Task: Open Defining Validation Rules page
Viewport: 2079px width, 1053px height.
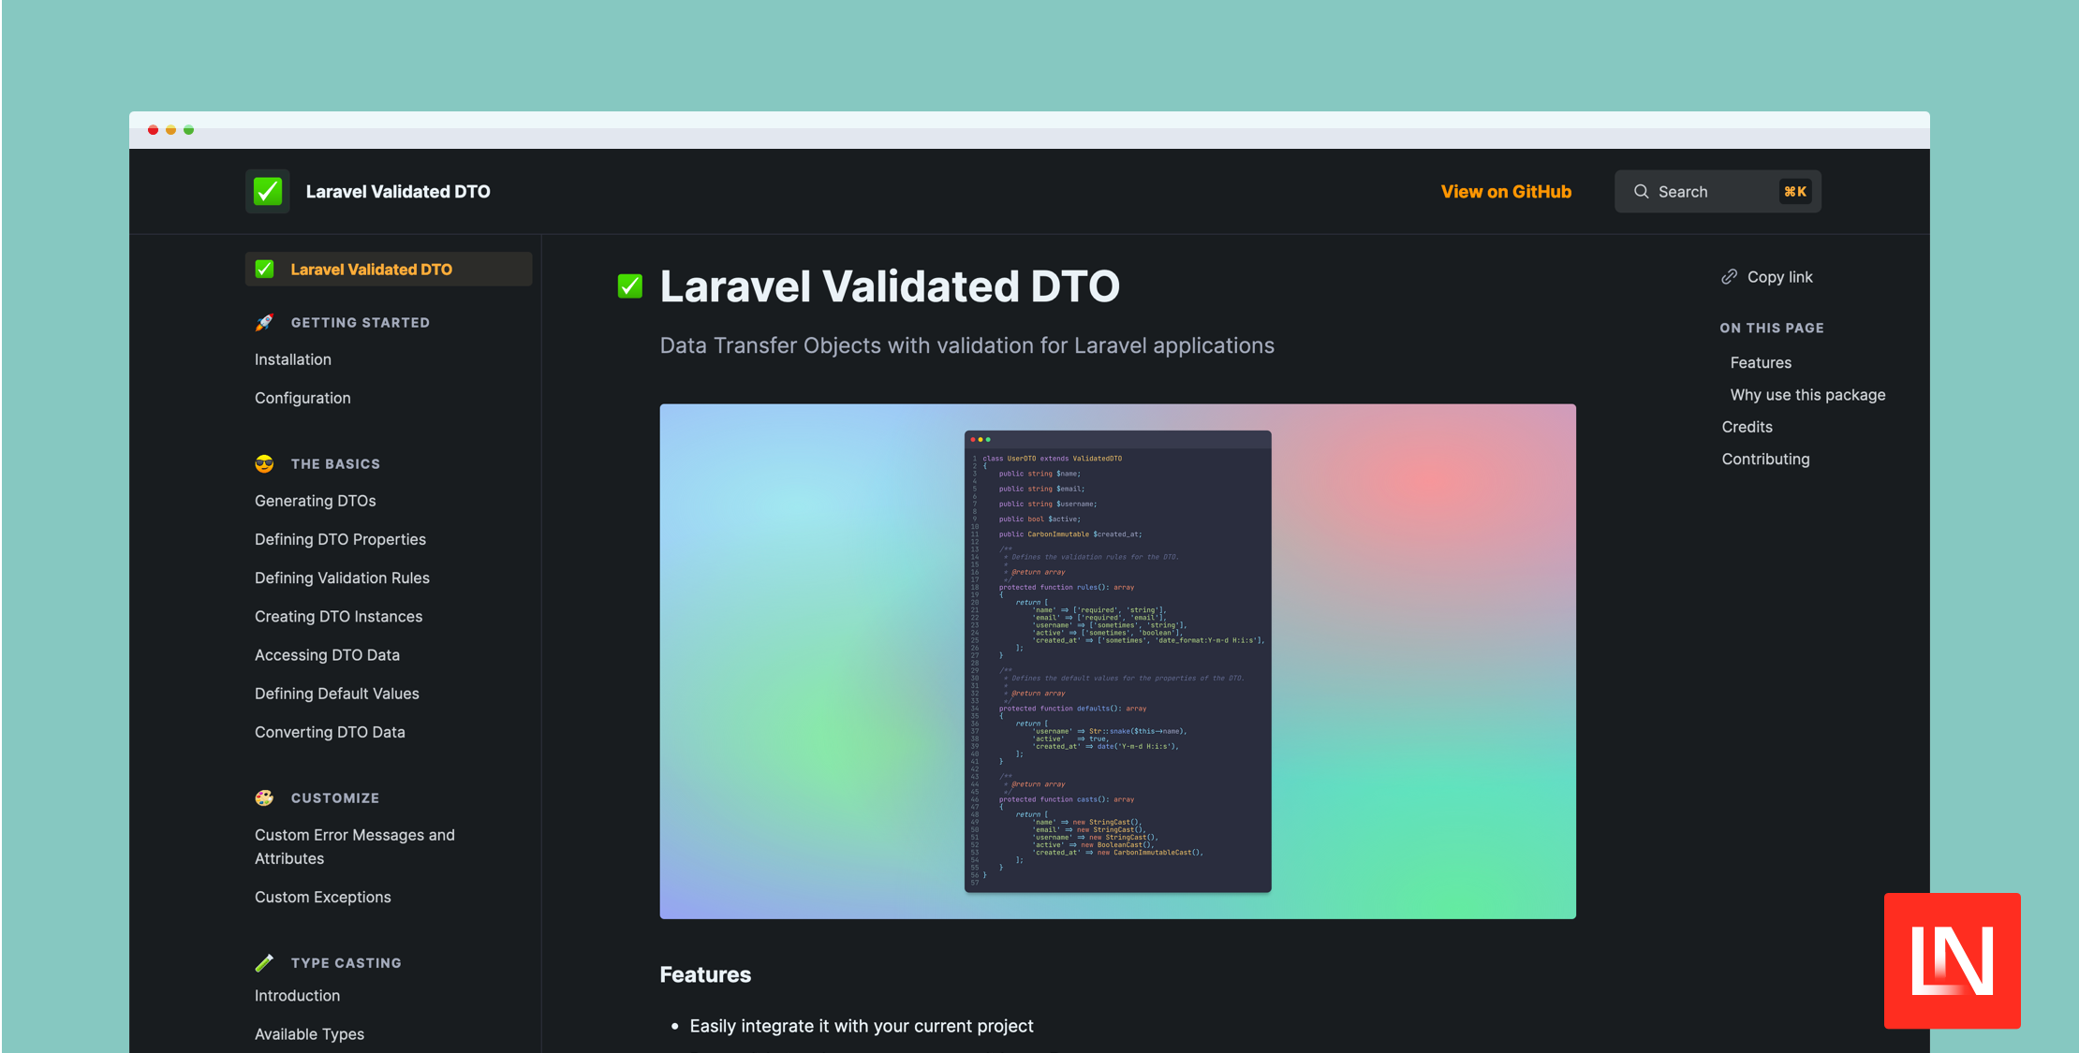Action: click(342, 578)
